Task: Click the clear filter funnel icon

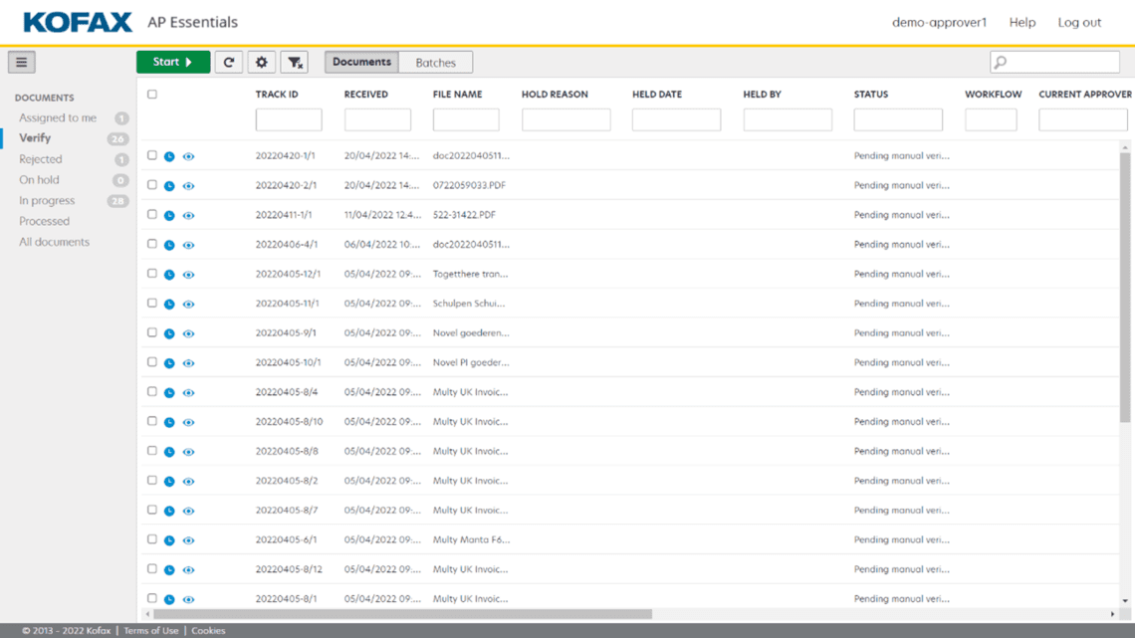Action: 295,62
